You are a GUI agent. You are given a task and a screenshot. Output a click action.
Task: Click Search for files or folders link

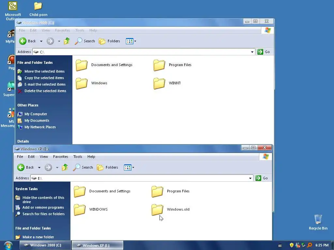click(43, 214)
